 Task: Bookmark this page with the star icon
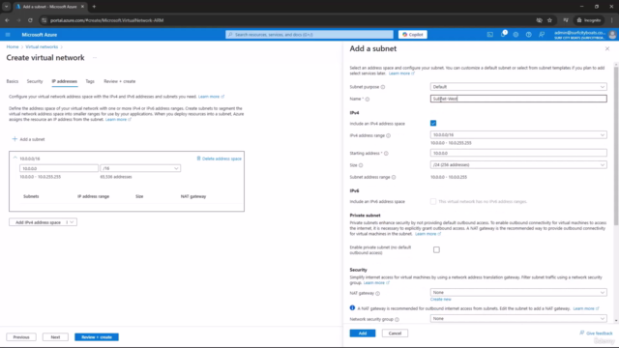coord(549,20)
